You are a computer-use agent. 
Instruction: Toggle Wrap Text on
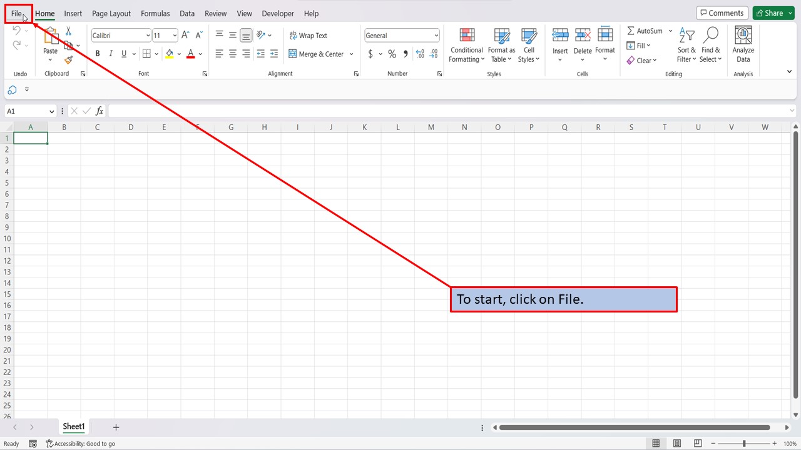308,36
